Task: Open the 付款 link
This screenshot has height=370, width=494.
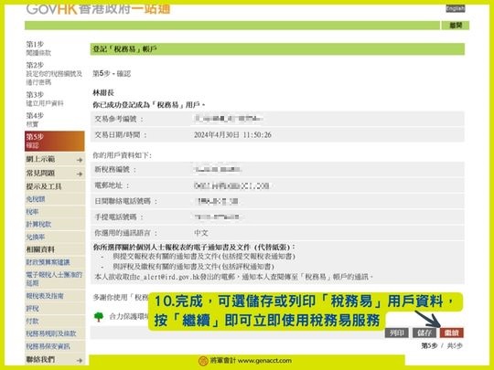Action: click(32, 321)
